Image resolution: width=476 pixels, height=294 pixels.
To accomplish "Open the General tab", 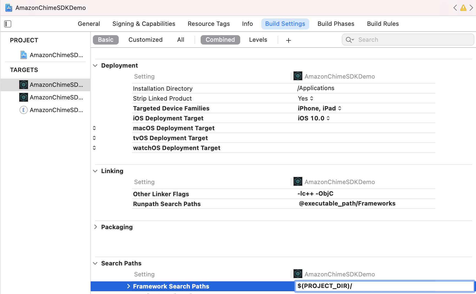I will [x=89, y=24].
